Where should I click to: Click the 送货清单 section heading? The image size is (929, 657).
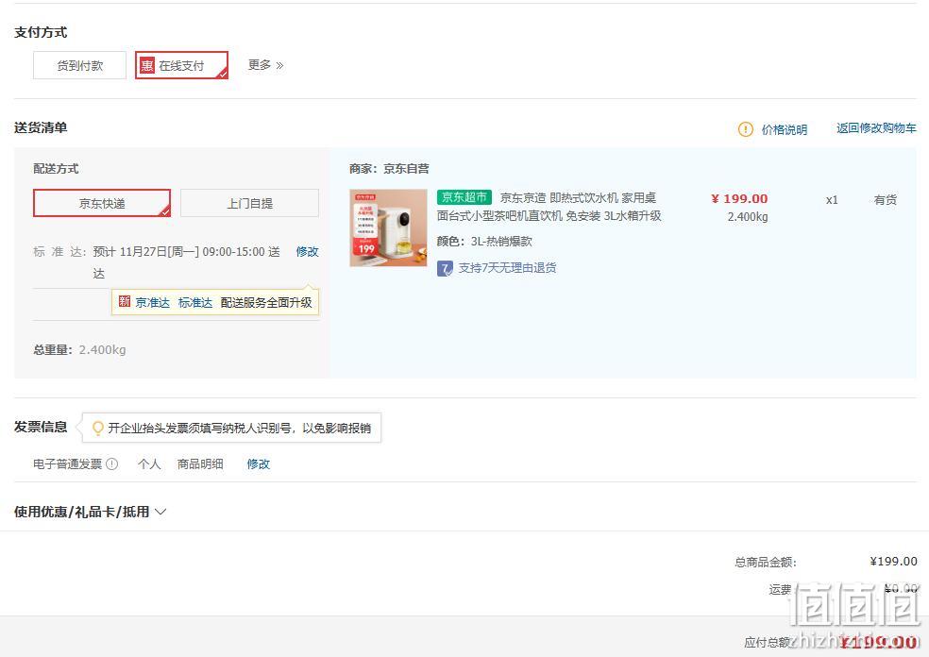point(41,127)
